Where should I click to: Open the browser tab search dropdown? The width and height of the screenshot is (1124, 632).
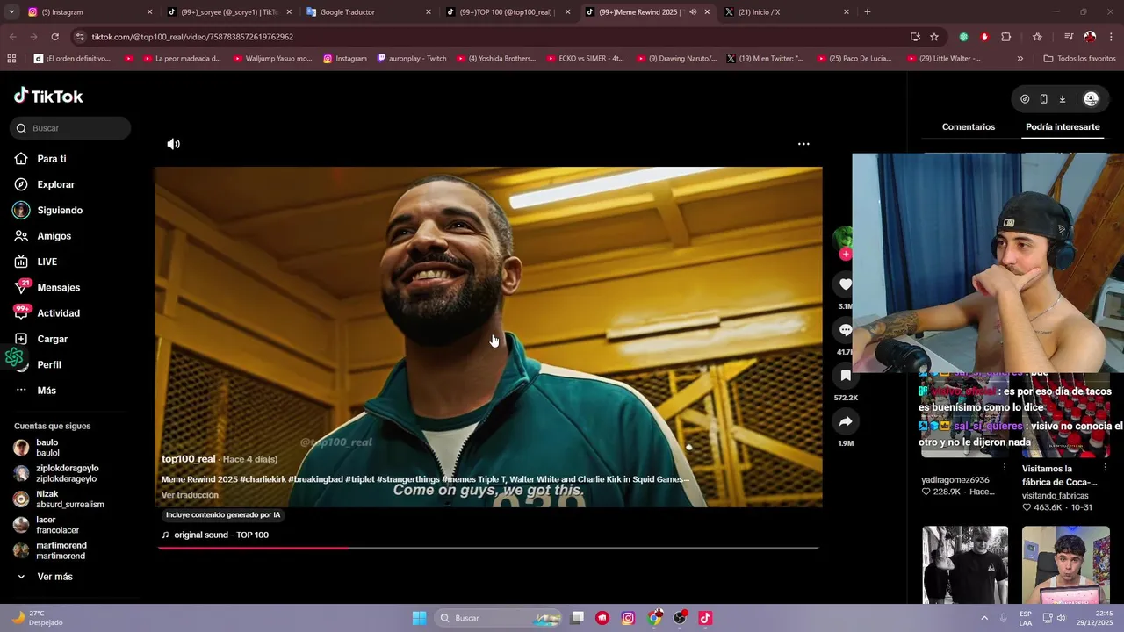11,12
